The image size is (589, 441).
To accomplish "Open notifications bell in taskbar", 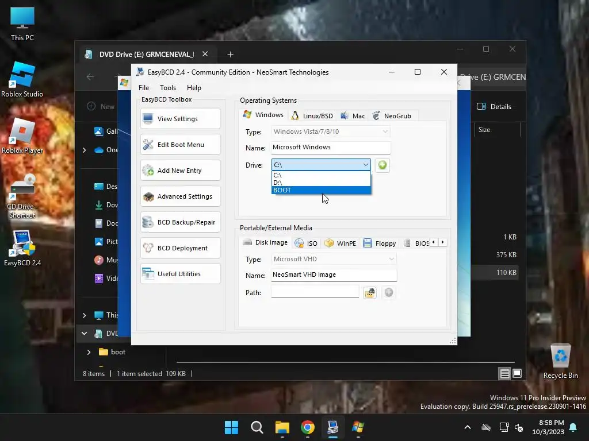I will point(573,427).
